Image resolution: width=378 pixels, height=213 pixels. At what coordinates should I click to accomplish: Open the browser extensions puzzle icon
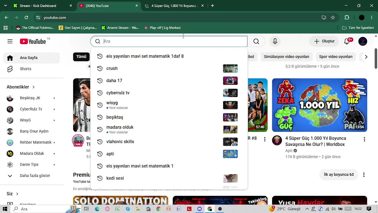point(347,17)
